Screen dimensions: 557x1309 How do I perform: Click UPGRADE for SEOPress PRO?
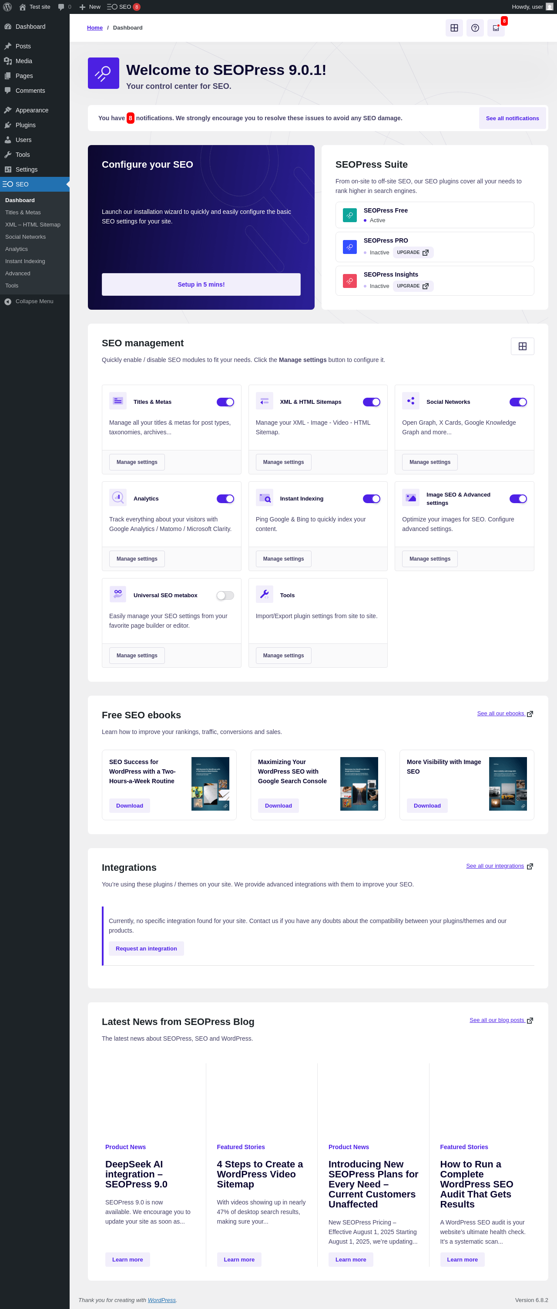(x=413, y=253)
